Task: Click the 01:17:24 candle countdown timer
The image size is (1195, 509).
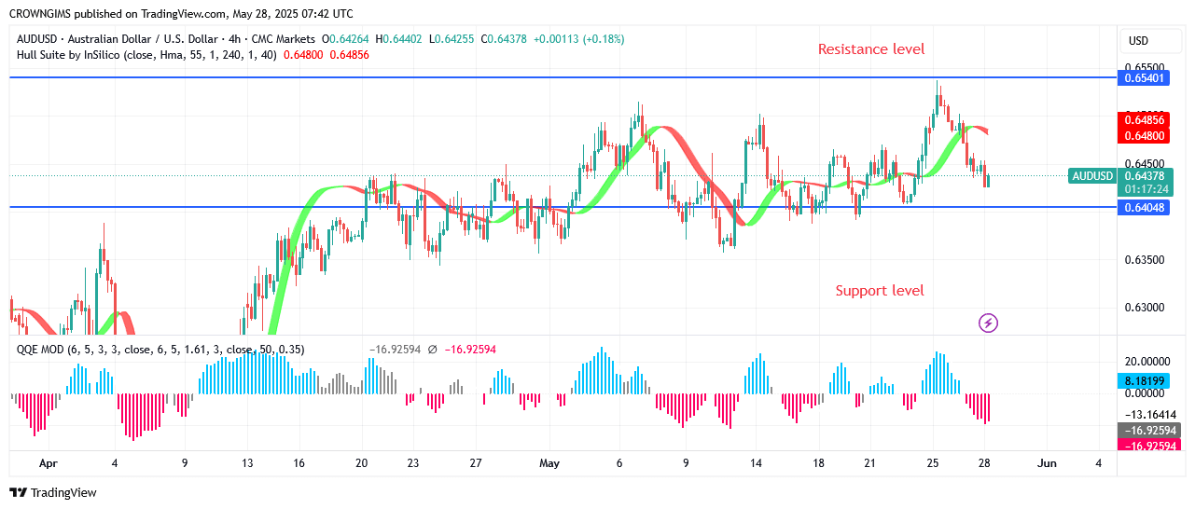Action: pyautogui.click(x=1144, y=189)
